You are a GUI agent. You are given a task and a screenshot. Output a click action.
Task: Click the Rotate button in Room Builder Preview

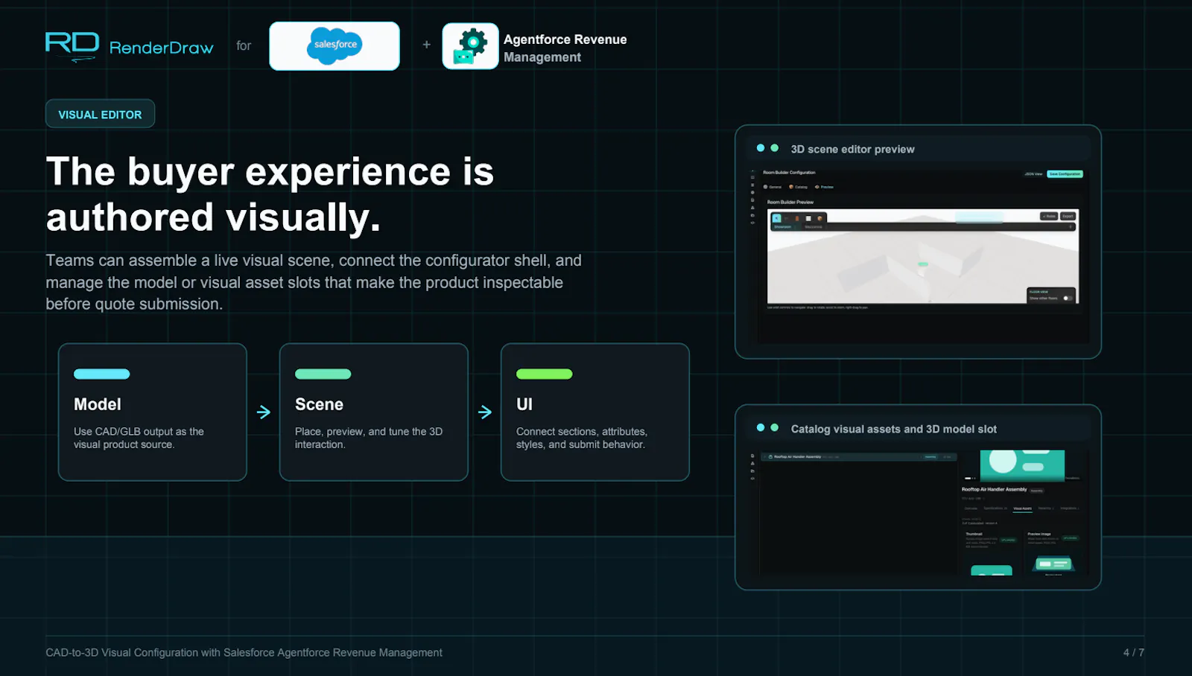tap(1049, 216)
